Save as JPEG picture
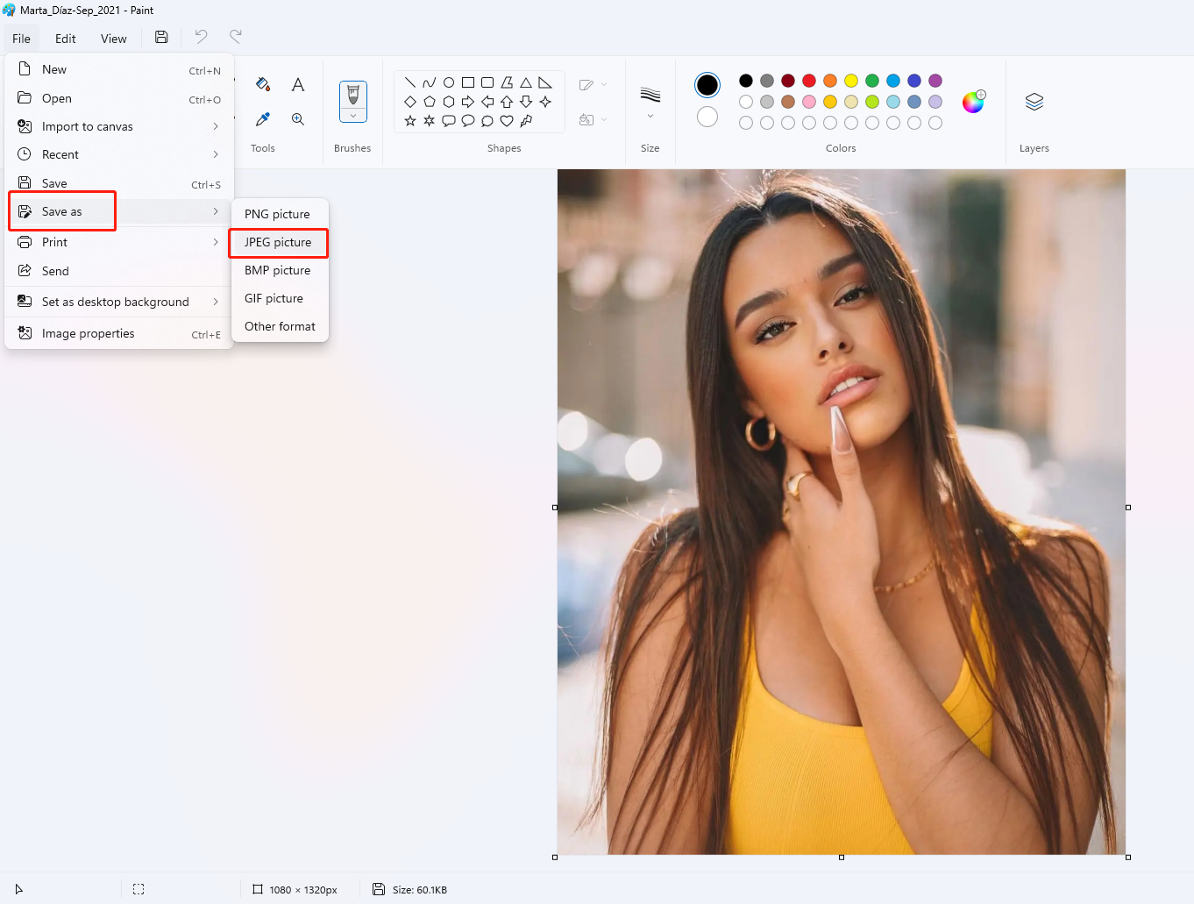Screen dimensions: 1194x904 (x=280, y=242)
